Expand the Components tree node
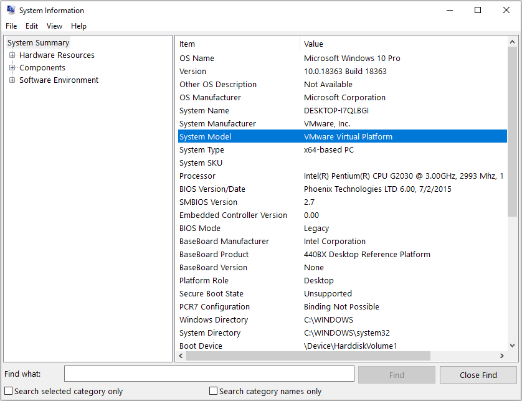522x401 pixels. point(12,67)
